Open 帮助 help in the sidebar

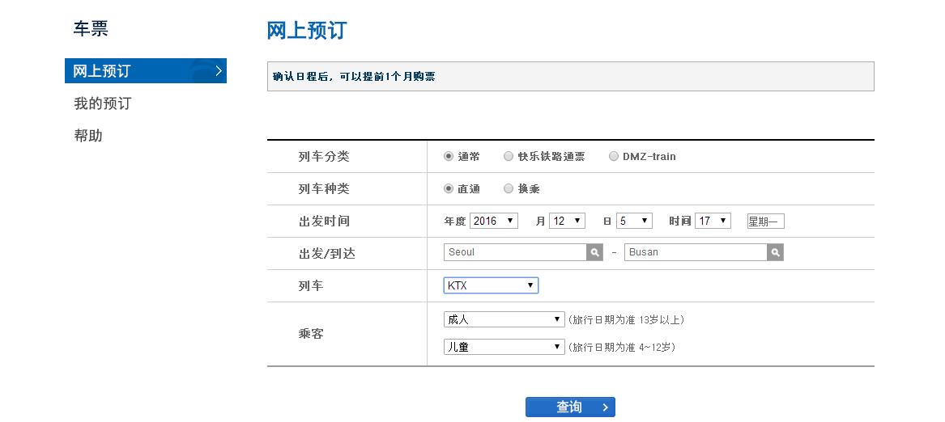(x=88, y=136)
